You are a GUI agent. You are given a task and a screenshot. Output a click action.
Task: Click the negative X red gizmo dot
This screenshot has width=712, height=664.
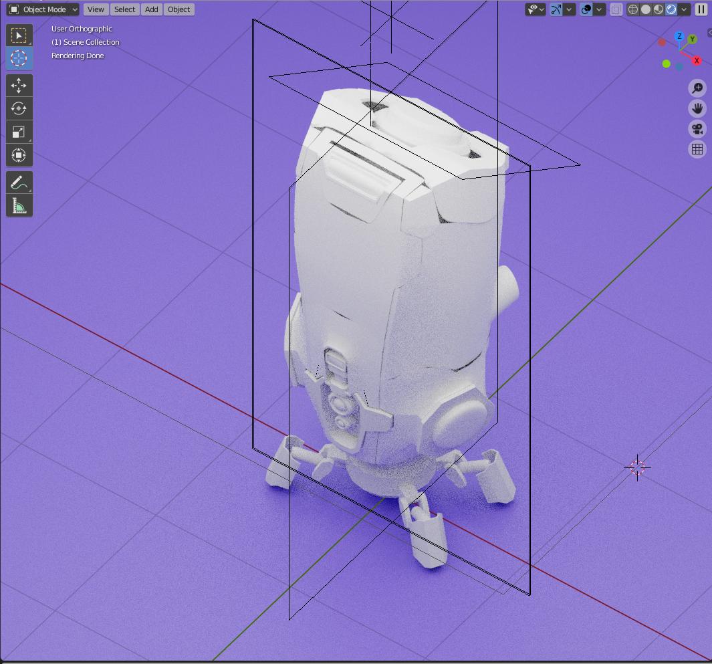click(662, 42)
